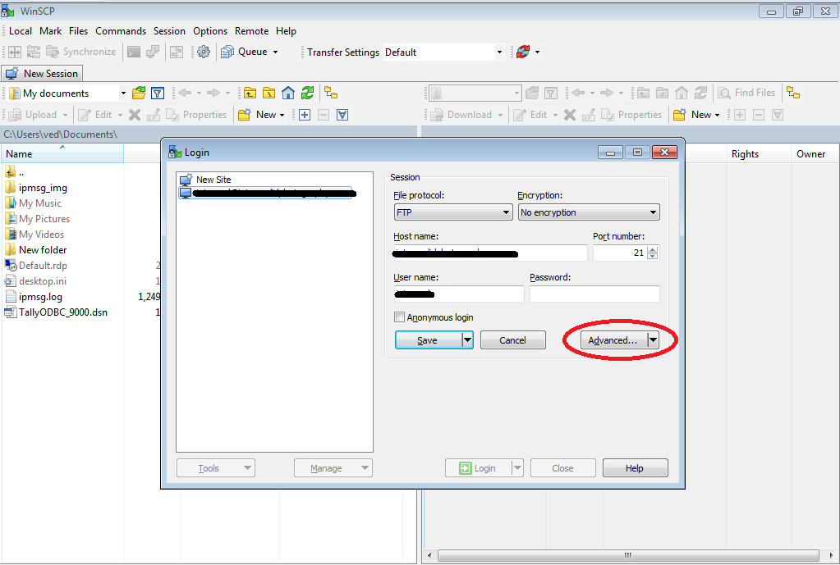This screenshot has height=565, width=840.
Task: Open the Encryption dropdown
Action: tap(589, 212)
